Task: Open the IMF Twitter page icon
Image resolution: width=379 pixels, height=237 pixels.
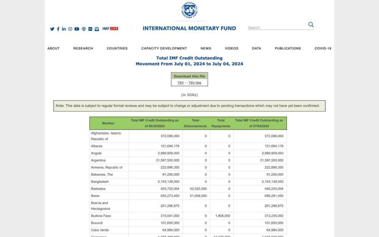Action: pyautogui.click(x=52, y=29)
